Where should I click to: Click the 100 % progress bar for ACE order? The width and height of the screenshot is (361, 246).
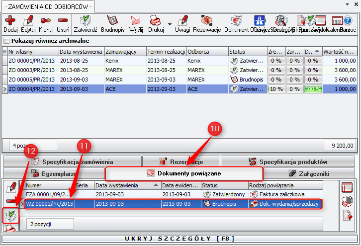pos(313,89)
